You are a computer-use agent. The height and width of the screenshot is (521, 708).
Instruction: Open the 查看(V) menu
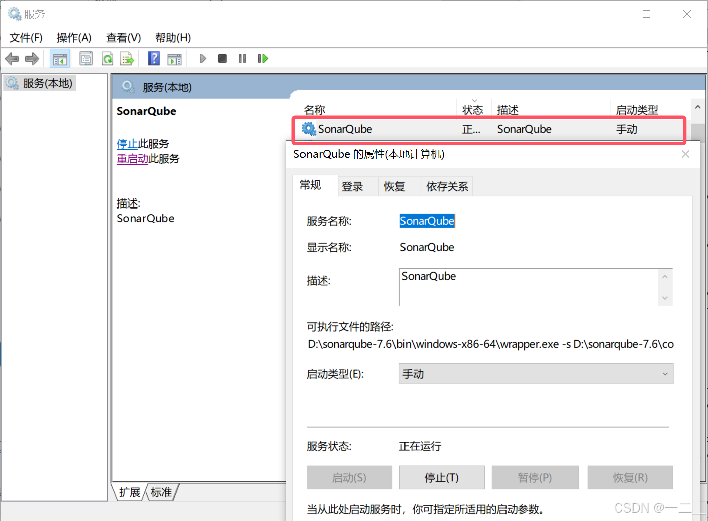click(x=123, y=38)
